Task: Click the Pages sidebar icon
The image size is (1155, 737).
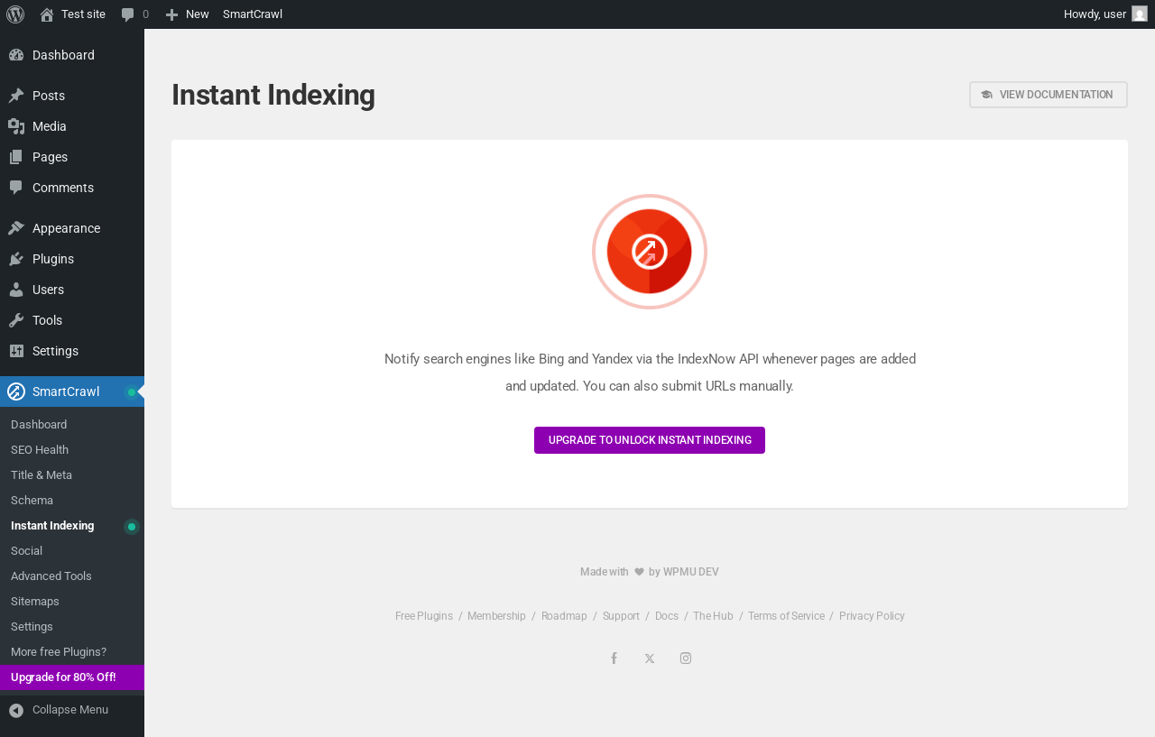Action: (16, 157)
